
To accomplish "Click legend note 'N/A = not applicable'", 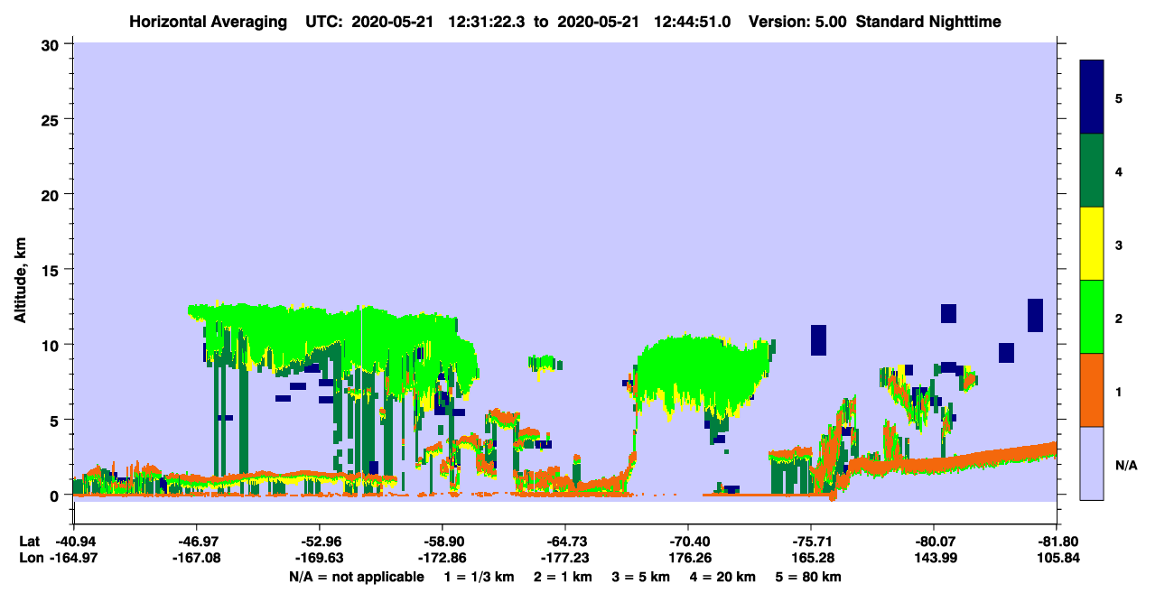I will [x=356, y=576].
